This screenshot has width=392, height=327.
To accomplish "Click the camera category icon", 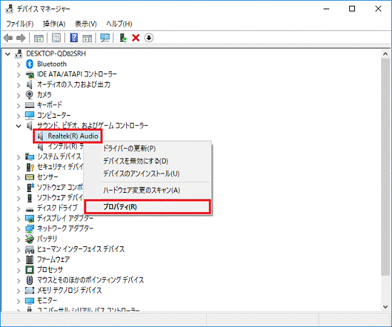I will pyautogui.click(x=29, y=95).
